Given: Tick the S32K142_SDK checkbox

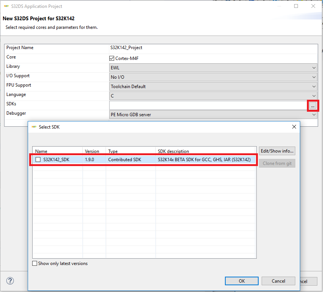Looking at the screenshot, I should 38,160.
